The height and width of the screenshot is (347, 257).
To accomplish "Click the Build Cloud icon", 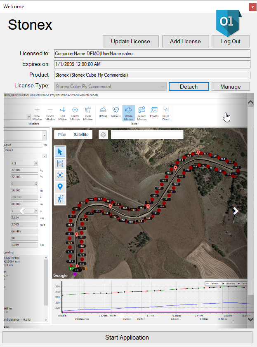I will pos(165,113).
